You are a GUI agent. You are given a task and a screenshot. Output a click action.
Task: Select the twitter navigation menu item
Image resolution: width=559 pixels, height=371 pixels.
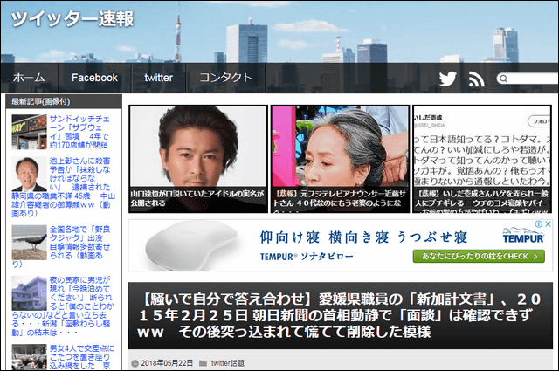click(158, 78)
